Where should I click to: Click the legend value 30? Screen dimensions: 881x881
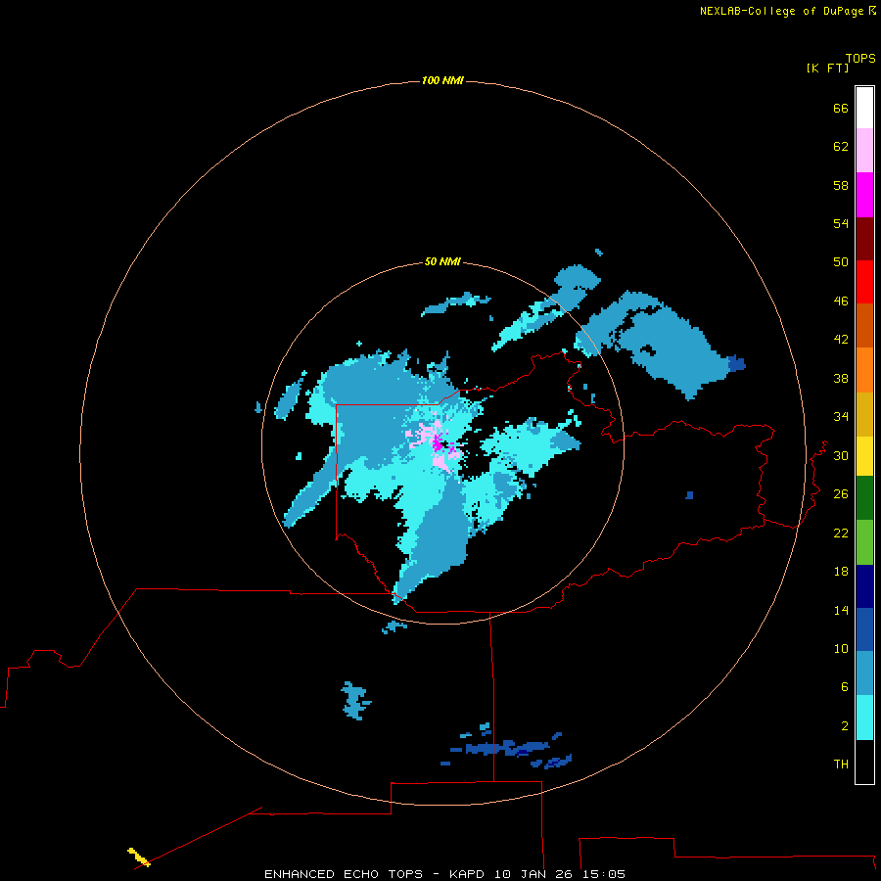(x=841, y=455)
